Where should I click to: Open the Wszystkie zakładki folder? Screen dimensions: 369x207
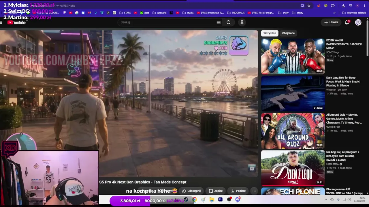[x=354, y=13]
